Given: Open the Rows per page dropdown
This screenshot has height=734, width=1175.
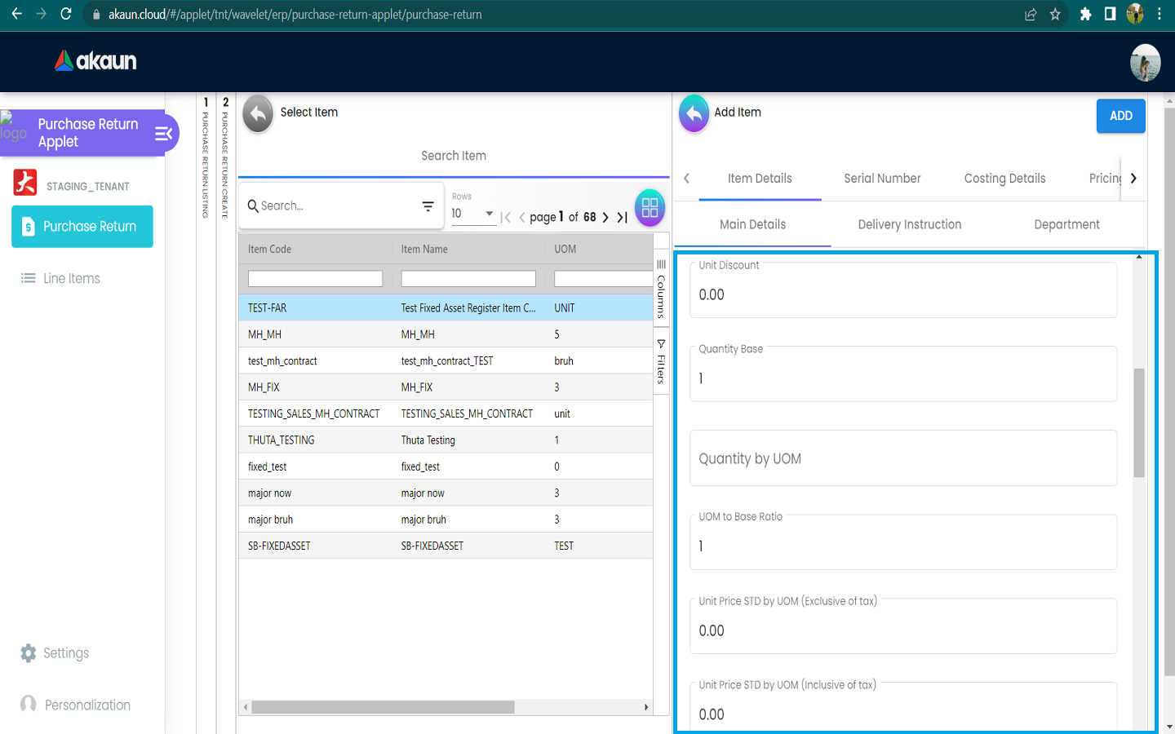Looking at the screenshot, I should tap(473, 214).
